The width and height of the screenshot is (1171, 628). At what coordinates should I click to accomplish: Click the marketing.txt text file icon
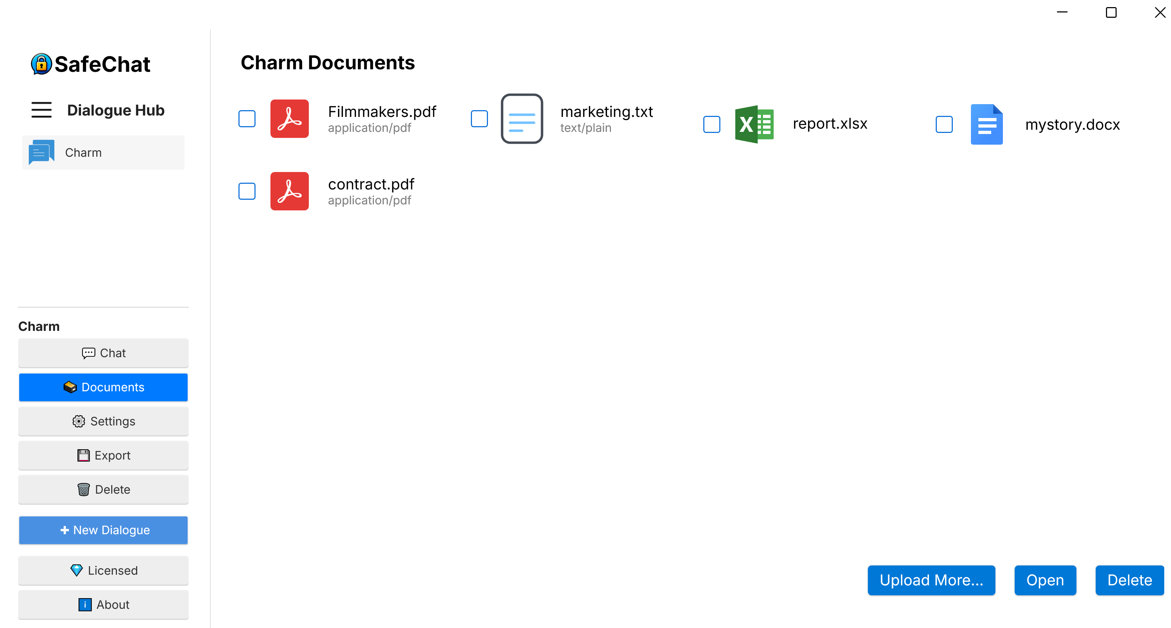click(x=521, y=119)
